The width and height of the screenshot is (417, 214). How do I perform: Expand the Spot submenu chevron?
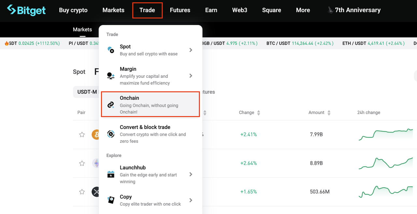pos(191,50)
